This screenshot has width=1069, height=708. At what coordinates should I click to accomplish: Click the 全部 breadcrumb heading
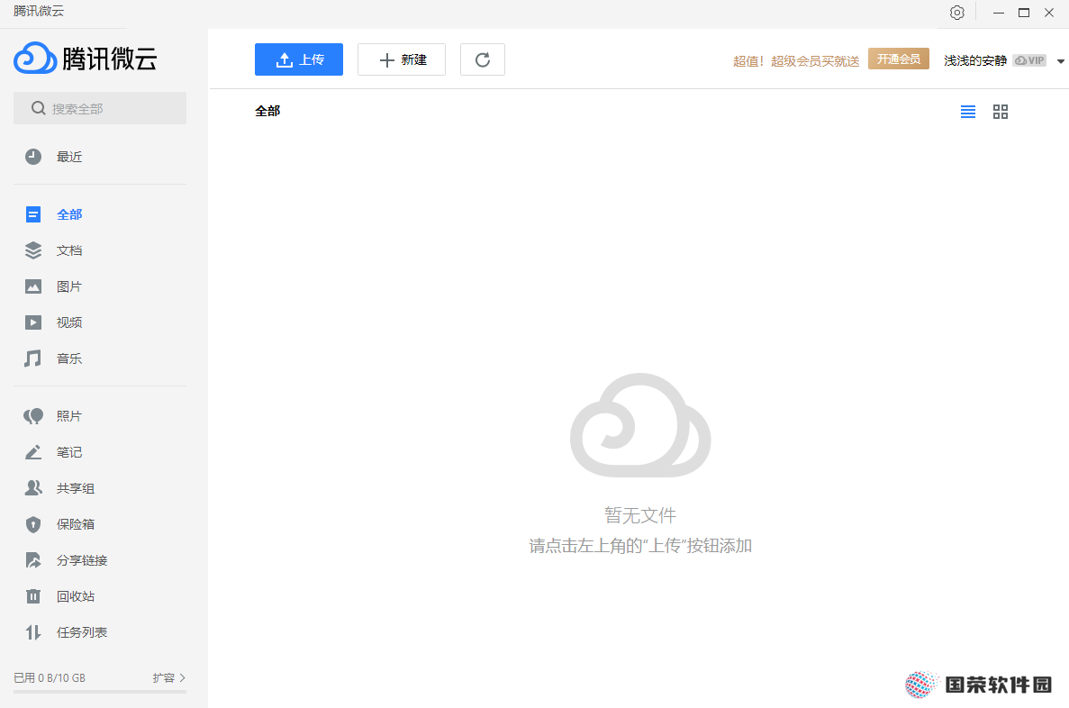tap(267, 111)
